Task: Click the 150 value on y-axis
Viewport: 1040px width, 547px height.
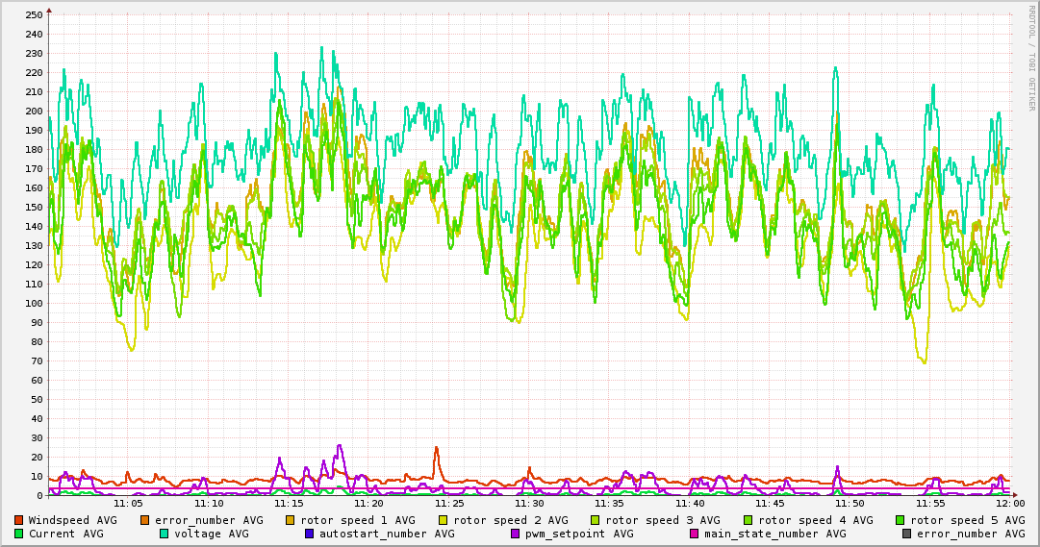Action: pos(34,207)
